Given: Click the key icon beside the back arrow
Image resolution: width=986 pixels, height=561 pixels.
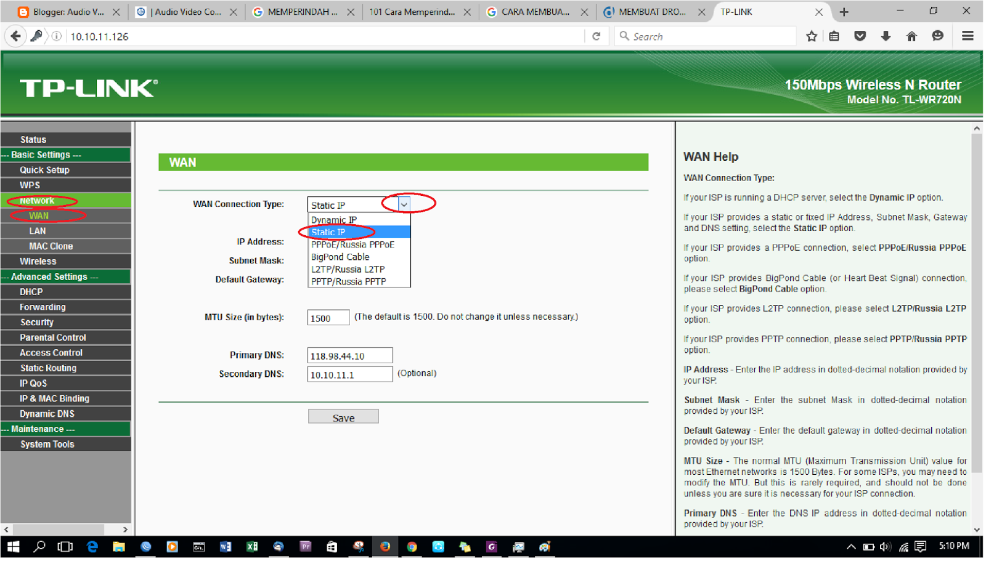Looking at the screenshot, I should coord(36,36).
